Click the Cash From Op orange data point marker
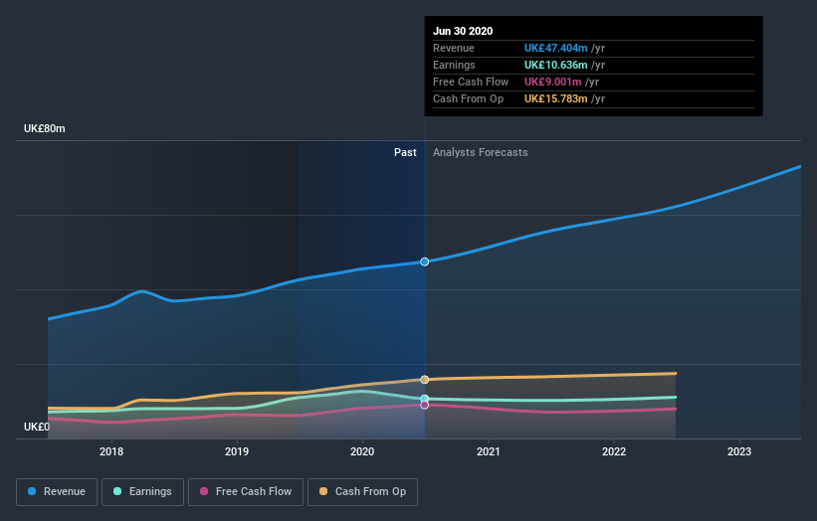 [x=425, y=380]
